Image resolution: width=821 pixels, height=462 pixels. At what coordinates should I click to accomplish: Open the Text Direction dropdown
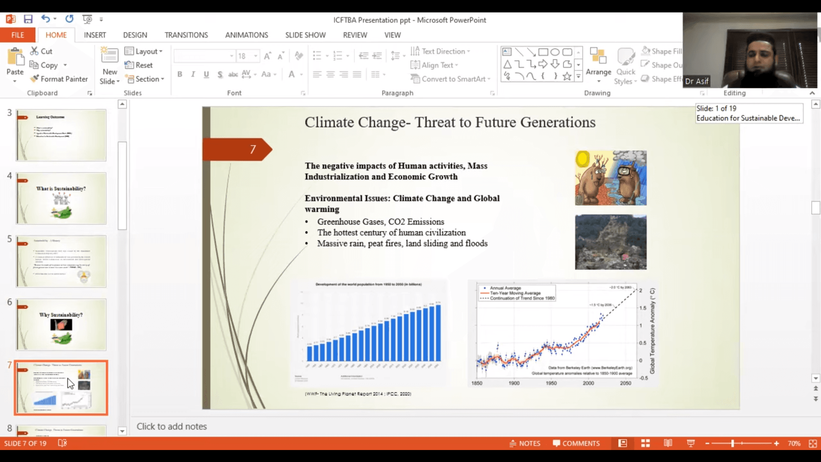[440, 51]
